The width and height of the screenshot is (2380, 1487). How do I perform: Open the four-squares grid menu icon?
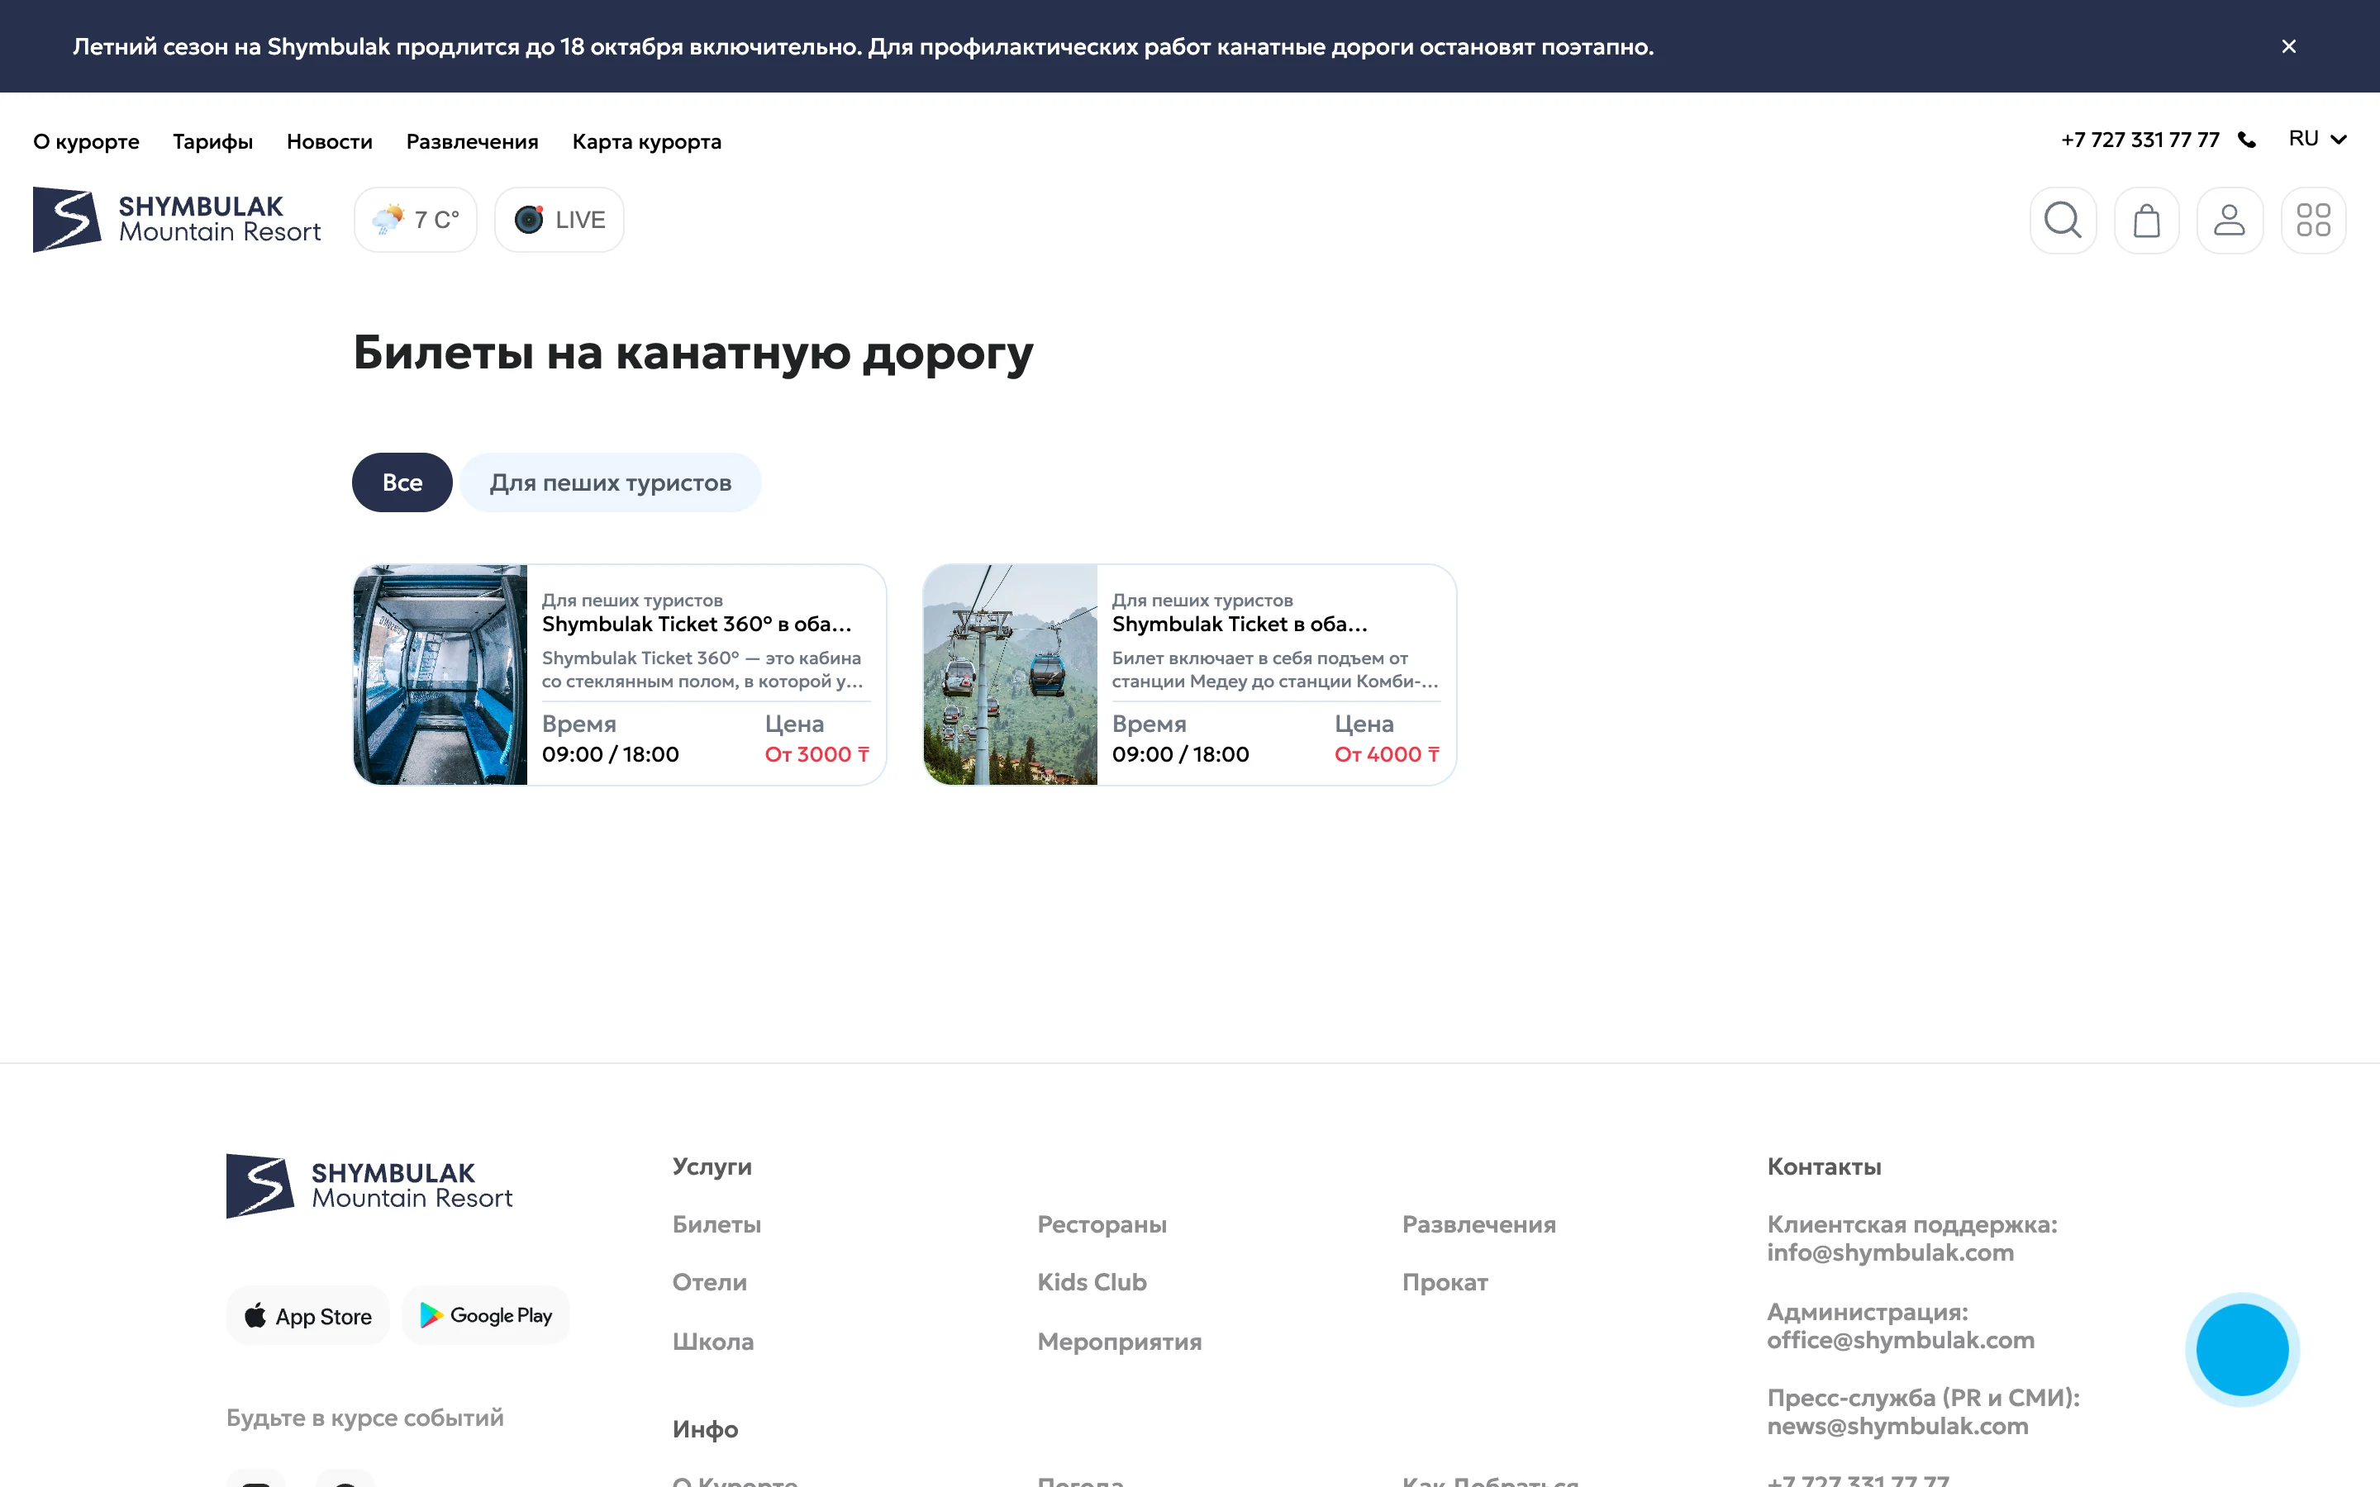click(2313, 221)
